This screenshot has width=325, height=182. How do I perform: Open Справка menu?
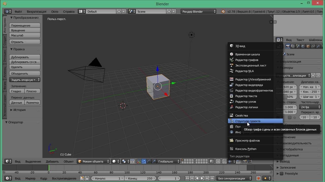point(69,12)
